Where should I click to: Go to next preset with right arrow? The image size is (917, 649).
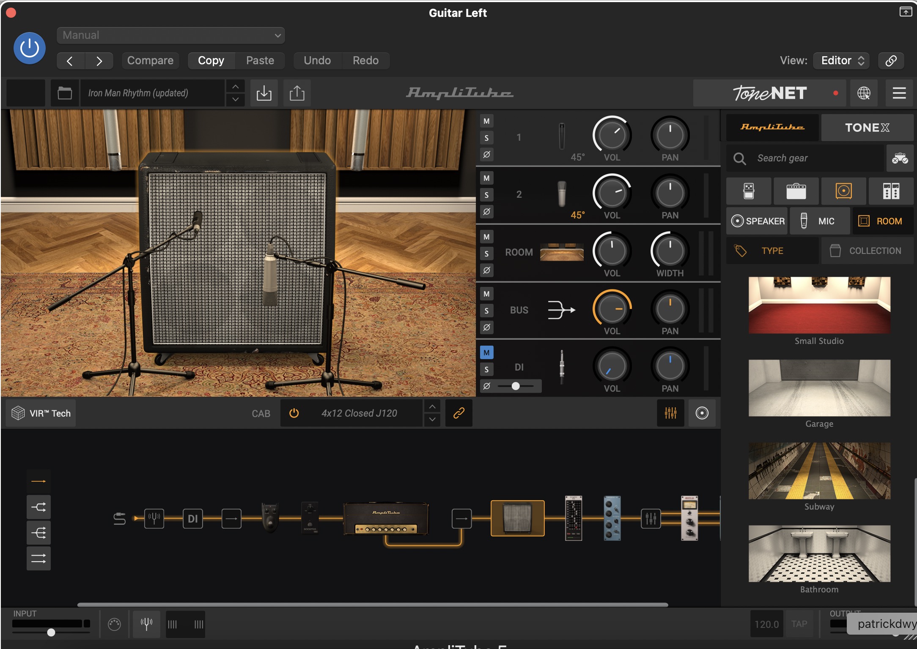99,61
